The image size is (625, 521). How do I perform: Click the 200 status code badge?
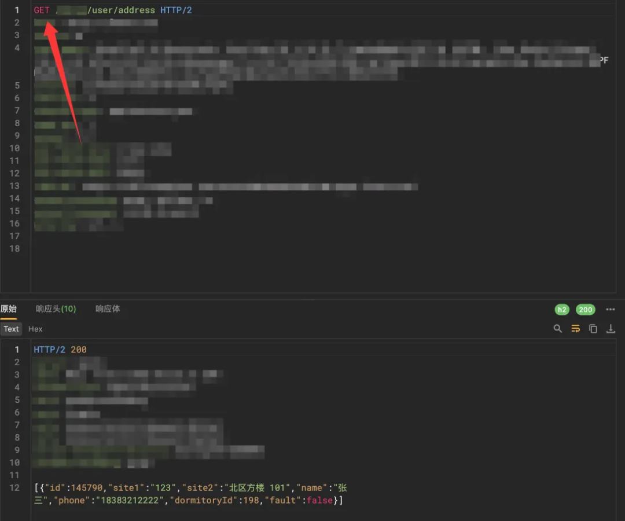(x=585, y=310)
